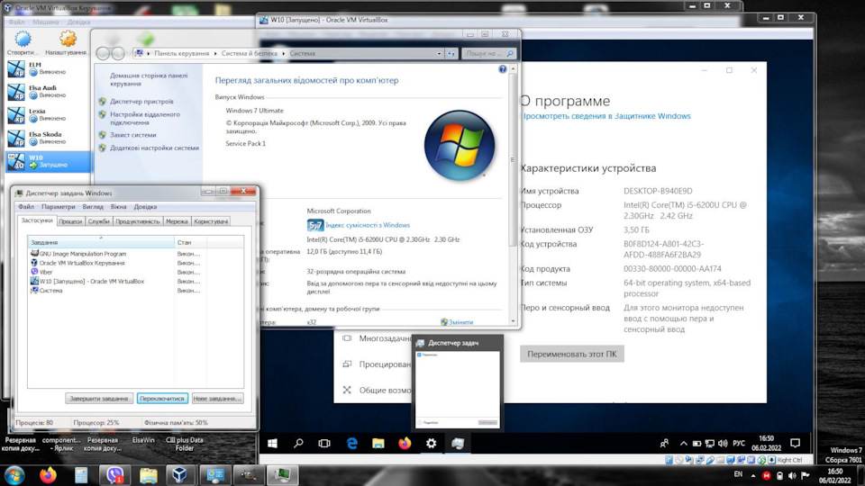Switch to Служби tab in Task Manager
Image resolution: width=865 pixels, height=486 pixels.
coord(99,221)
